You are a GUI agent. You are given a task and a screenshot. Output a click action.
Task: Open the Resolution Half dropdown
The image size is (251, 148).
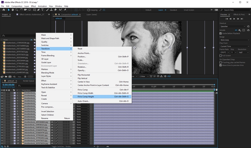pos(243,52)
